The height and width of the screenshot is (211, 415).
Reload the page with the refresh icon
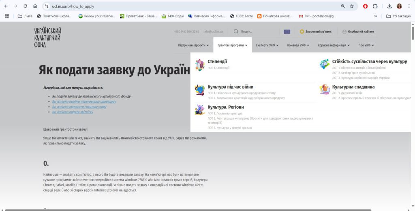click(x=26, y=6)
